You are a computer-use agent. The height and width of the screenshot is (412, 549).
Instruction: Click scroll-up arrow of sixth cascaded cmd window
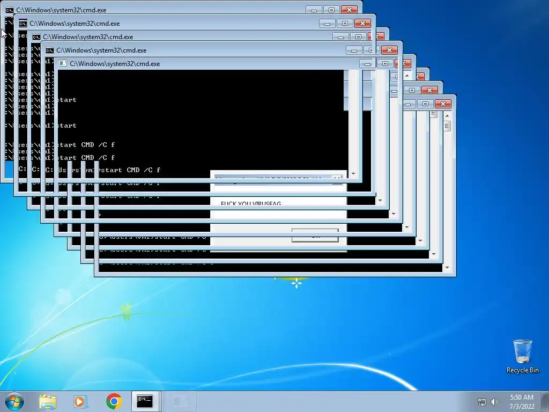[x=407, y=75]
